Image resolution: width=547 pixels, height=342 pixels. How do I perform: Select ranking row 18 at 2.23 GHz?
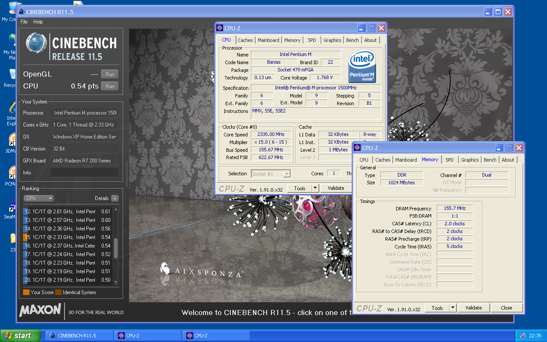[x=68, y=263]
